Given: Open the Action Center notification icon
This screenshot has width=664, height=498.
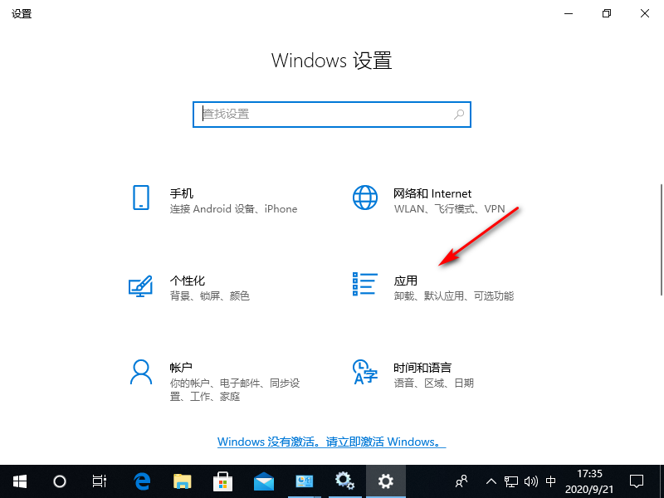Looking at the screenshot, I should 637,481.
